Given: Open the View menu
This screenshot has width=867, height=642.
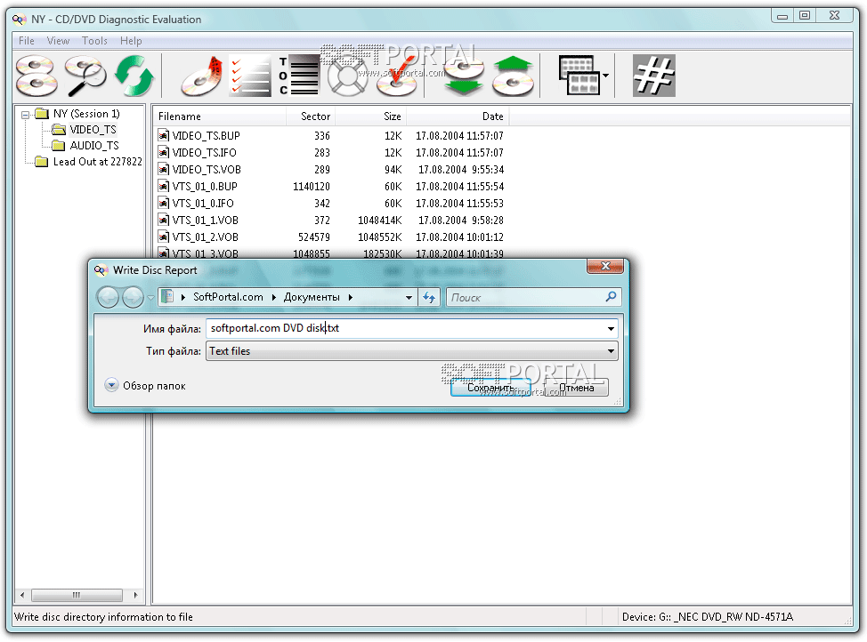Looking at the screenshot, I should click(58, 41).
